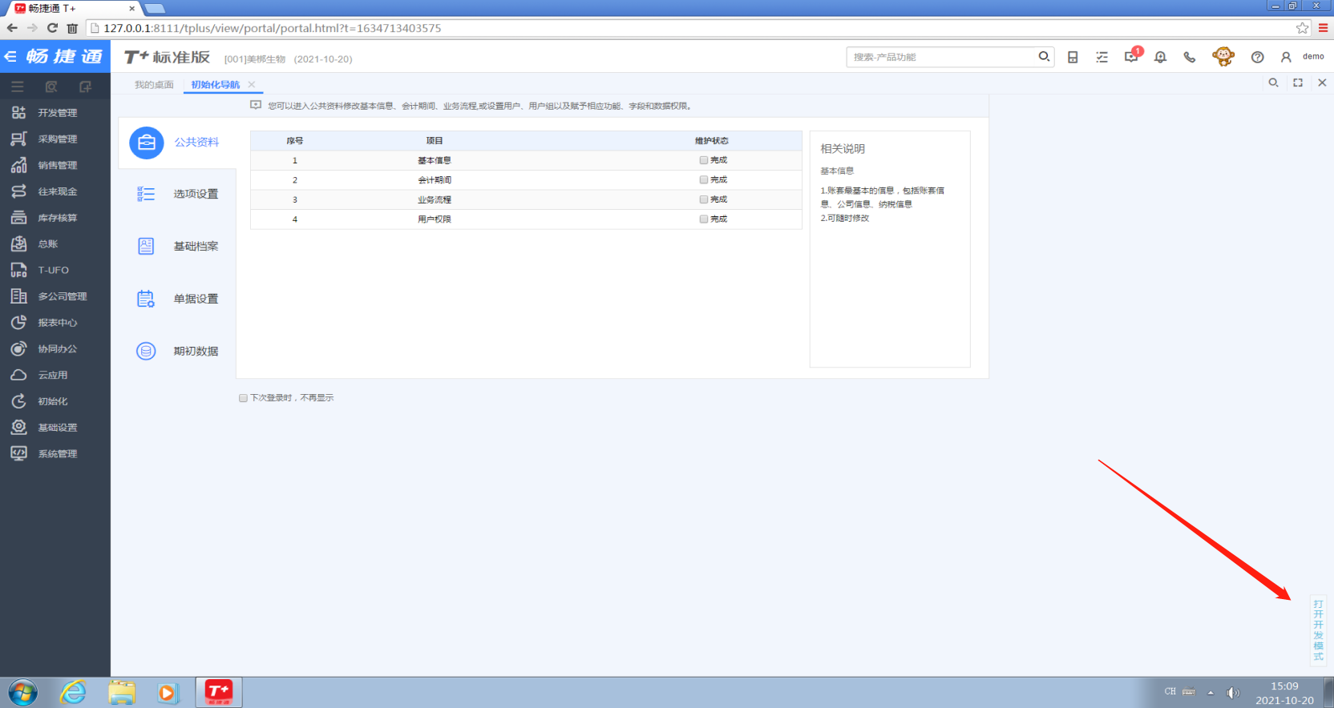Select 基础档案 navigation step
Image resolution: width=1334 pixels, height=708 pixels.
click(x=177, y=247)
